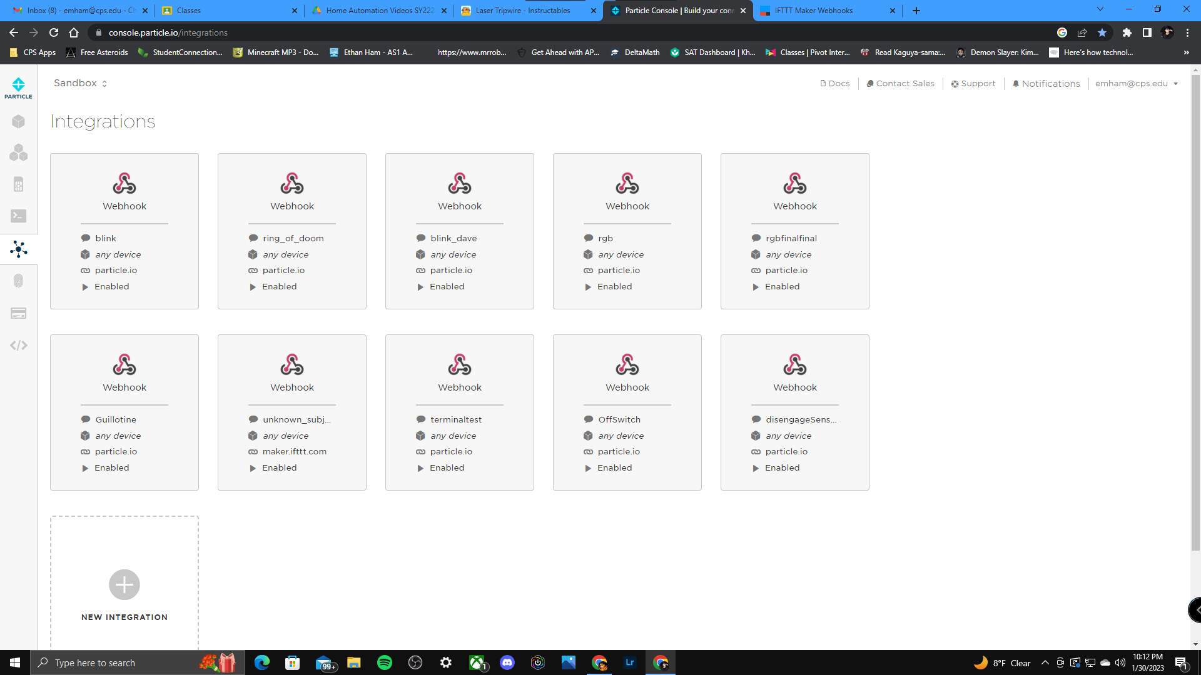Click Contact Sales in the header

900,83
